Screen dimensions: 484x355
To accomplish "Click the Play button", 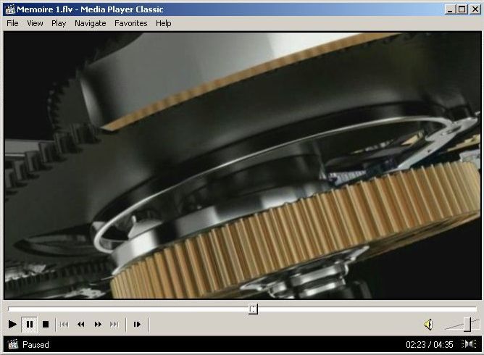I will click(12, 325).
